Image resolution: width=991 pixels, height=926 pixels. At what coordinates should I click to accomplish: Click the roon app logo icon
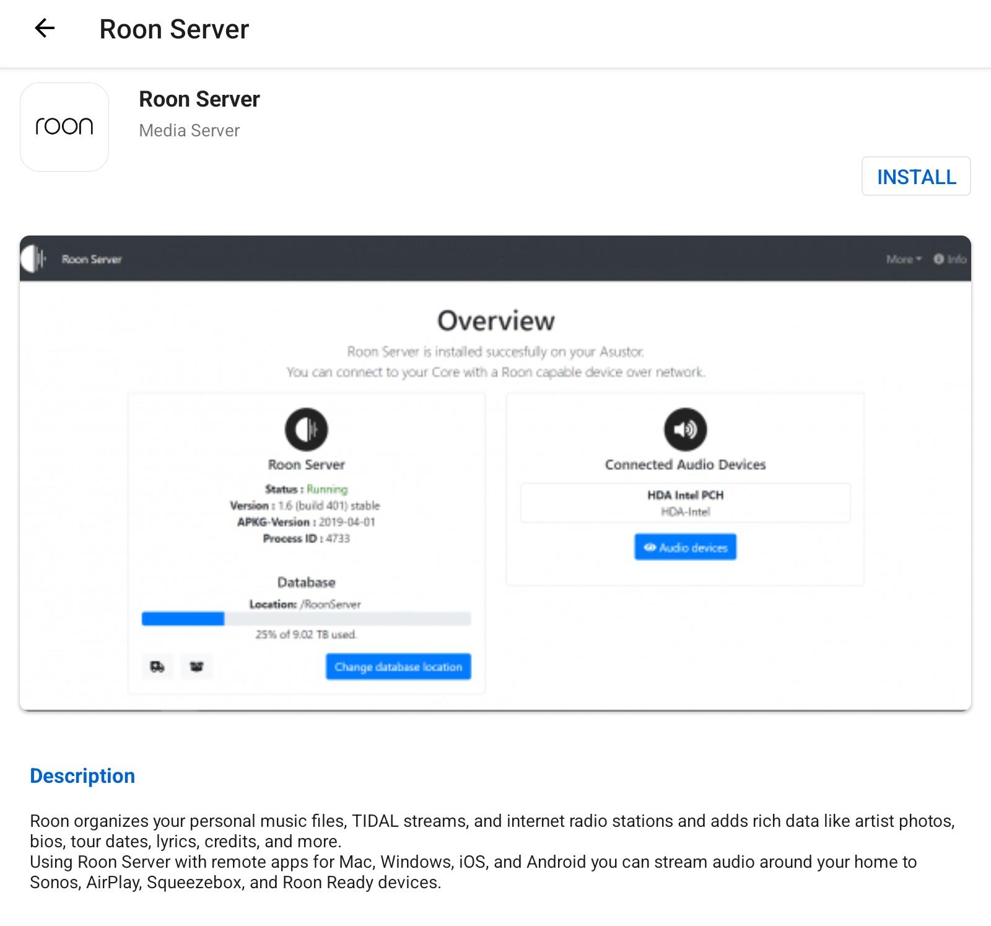(64, 127)
